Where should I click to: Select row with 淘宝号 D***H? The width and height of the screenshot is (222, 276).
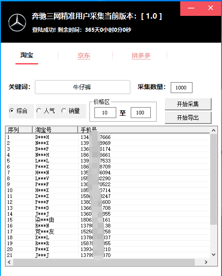coord(108,137)
